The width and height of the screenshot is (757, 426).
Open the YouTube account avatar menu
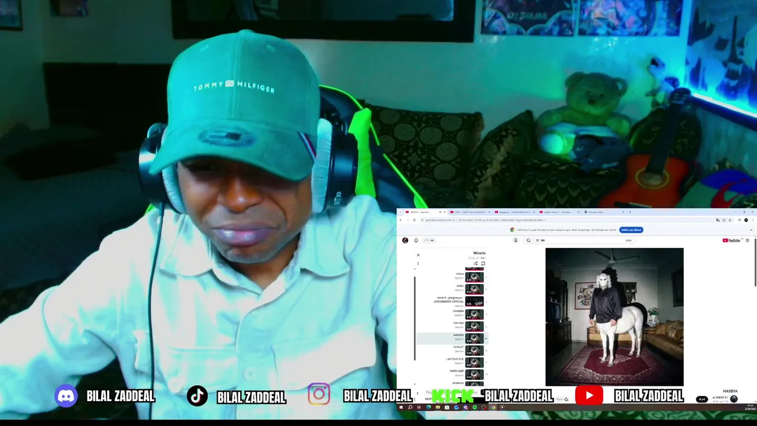(405, 240)
